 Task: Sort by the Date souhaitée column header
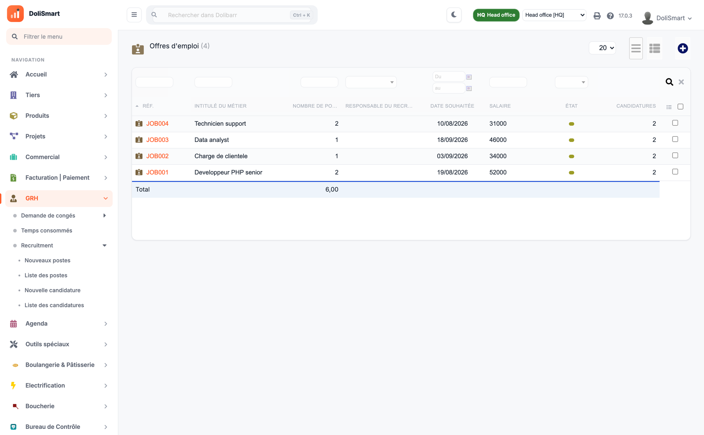tap(452, 106)
